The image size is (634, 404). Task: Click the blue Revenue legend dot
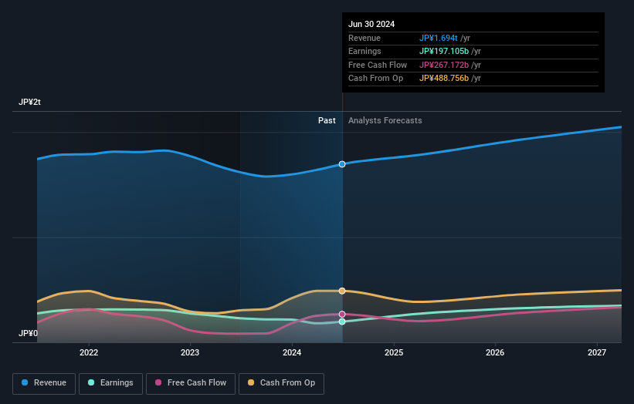(x=25, y=382)
